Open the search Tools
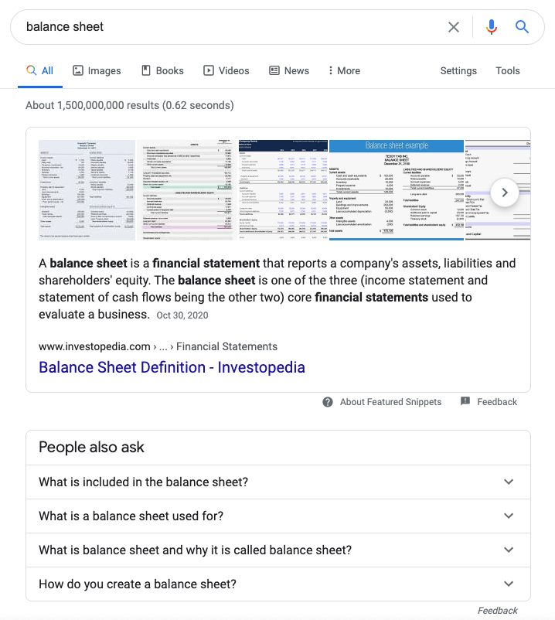The width and height of the screenshot is (555, 620). tap(507, 70)
